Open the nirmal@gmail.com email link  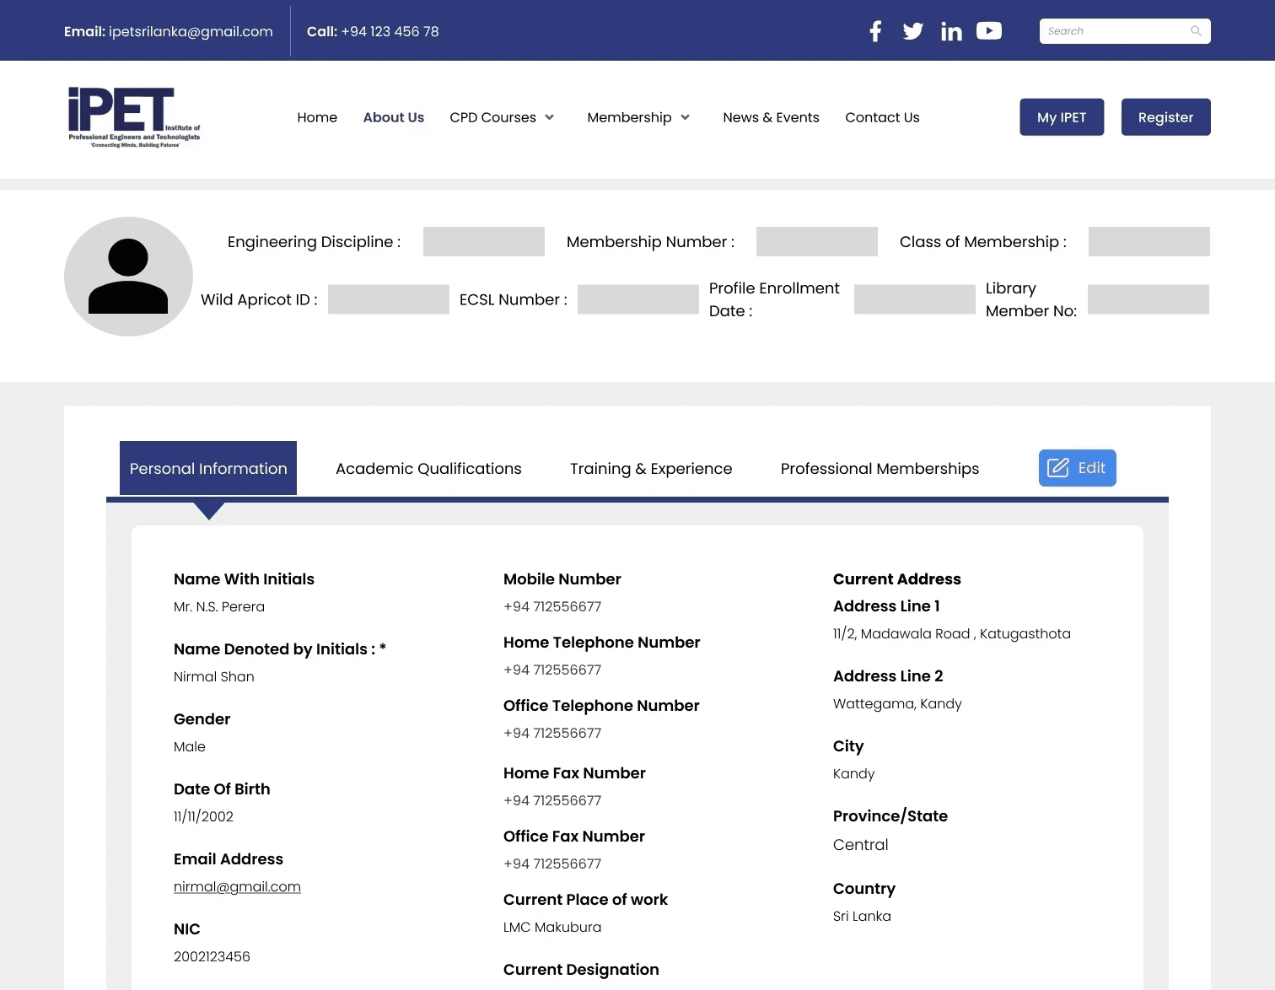pyautogui.click(x=237, y=887)
